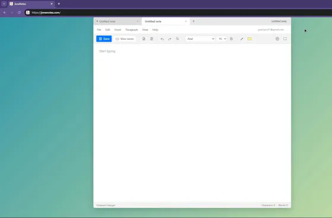Click the blue Save button
Image resolution: width=332 pixels, height=218 pixels.
pos(104,39)
